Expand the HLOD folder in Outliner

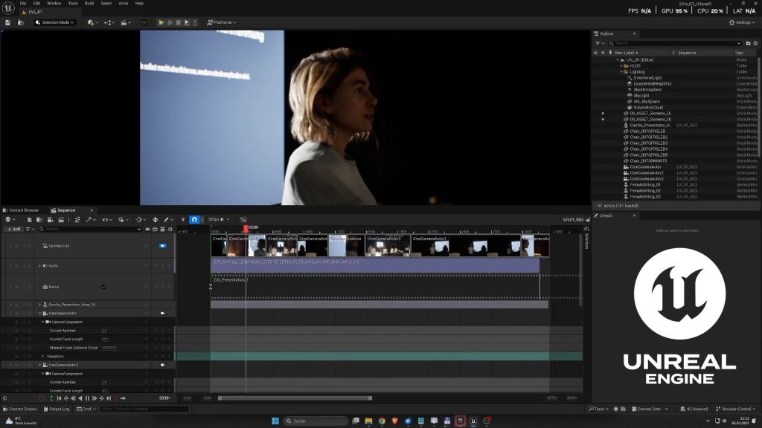[x=621, y=66]
